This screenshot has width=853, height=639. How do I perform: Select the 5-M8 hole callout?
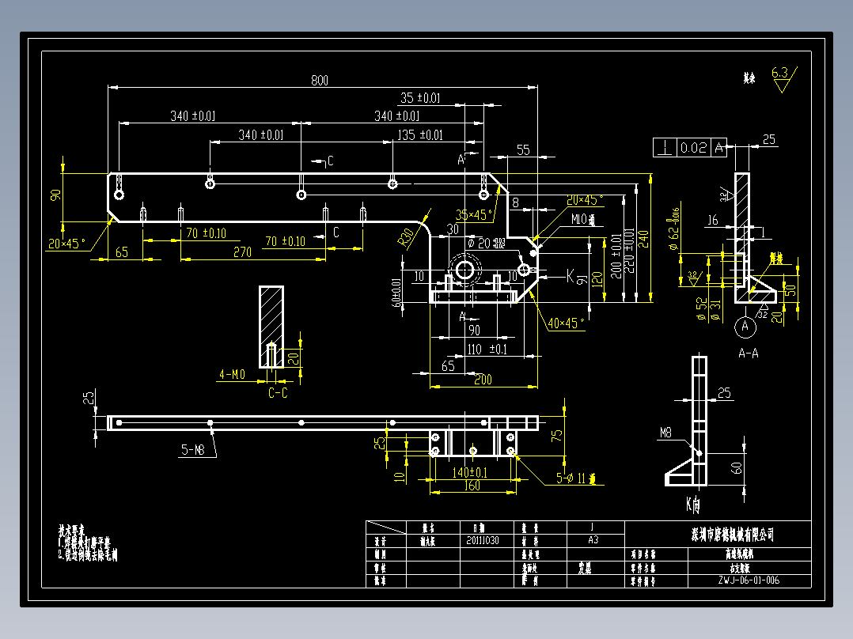[x=192, y=450]
